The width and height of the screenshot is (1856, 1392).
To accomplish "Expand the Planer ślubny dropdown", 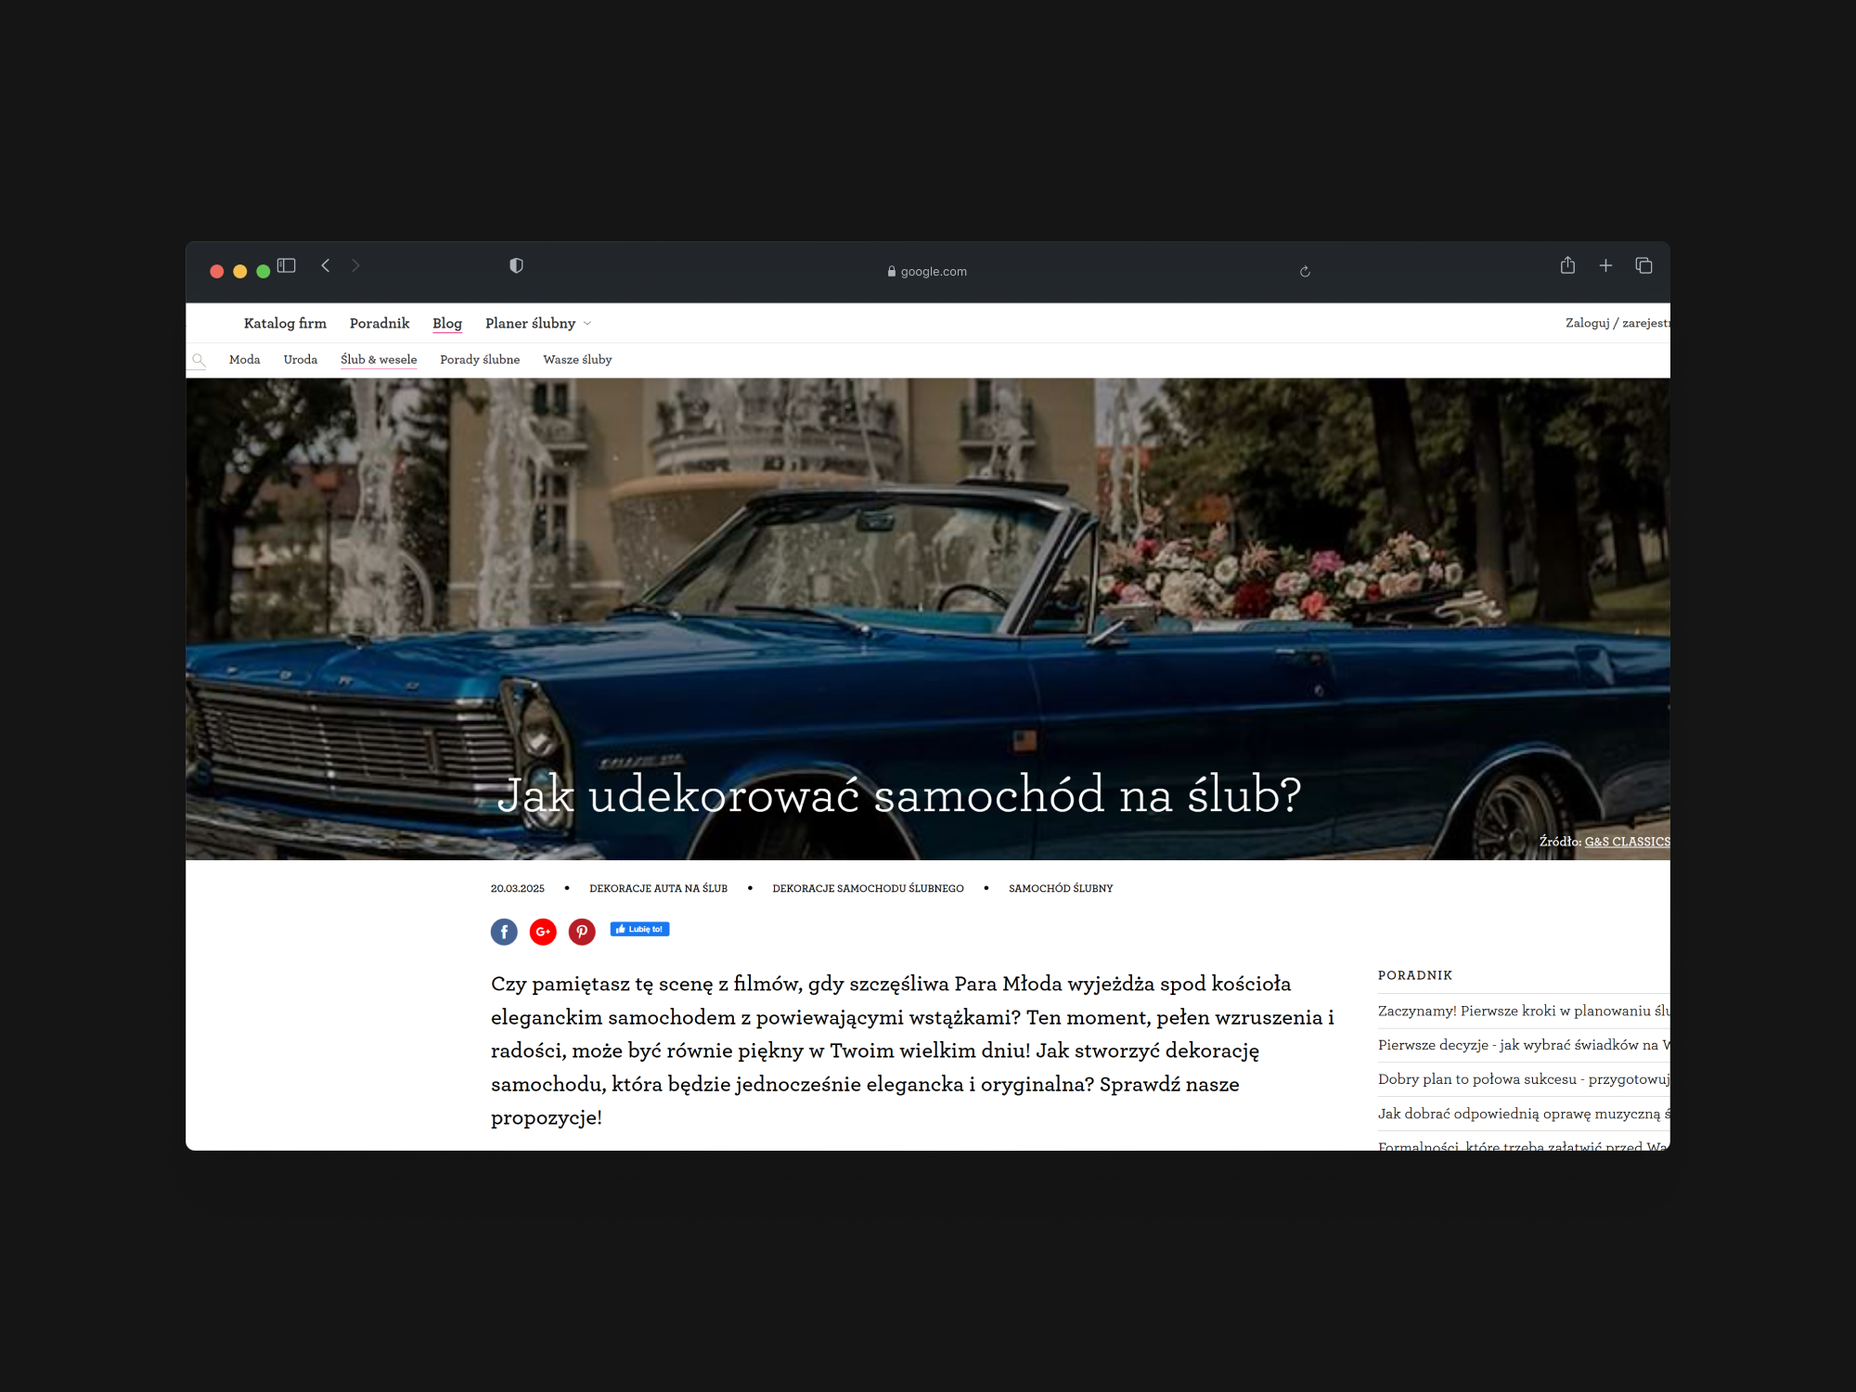I will pyautogui.click(x=538, y=324).
